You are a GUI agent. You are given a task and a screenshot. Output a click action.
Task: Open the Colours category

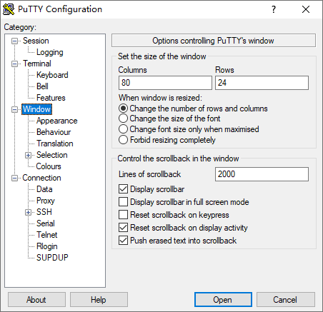point(49,166)
